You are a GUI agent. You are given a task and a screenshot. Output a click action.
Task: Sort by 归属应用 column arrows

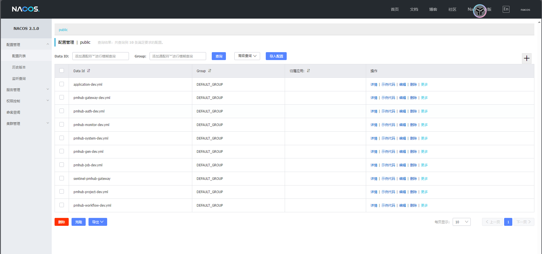pos(308,71)
